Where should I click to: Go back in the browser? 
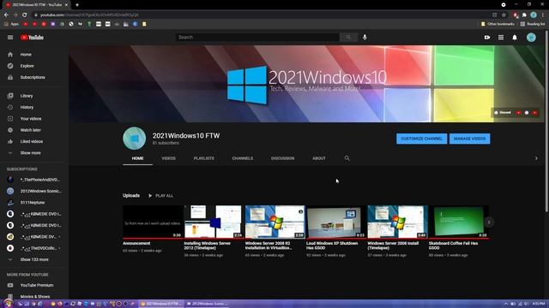click(x=6, y=15)
